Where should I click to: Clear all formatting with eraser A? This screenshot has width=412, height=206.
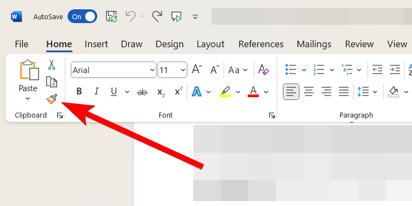pos(264,70)
